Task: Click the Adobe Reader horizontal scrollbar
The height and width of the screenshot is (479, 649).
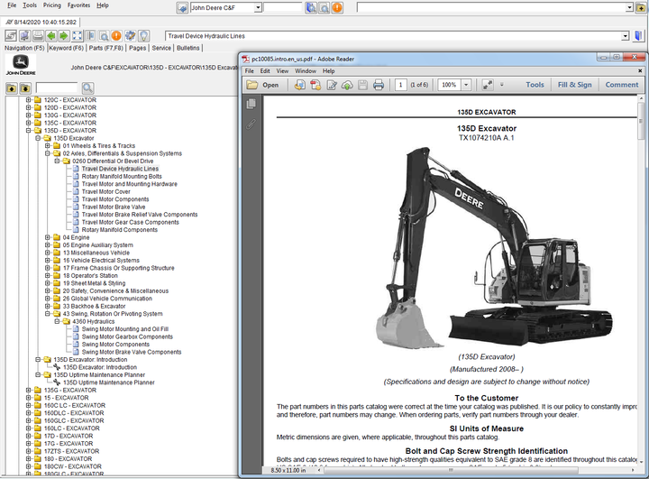Action: click(452, 470)
